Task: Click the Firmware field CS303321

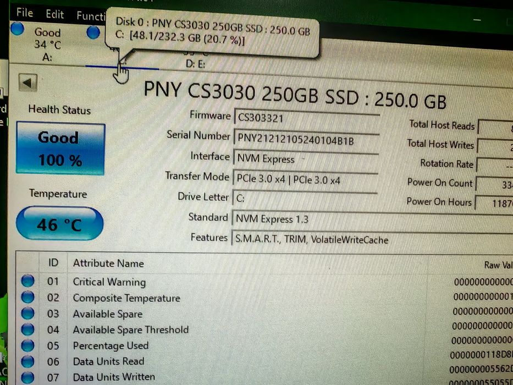Action: pyautogui.click(x=307, y=118)
